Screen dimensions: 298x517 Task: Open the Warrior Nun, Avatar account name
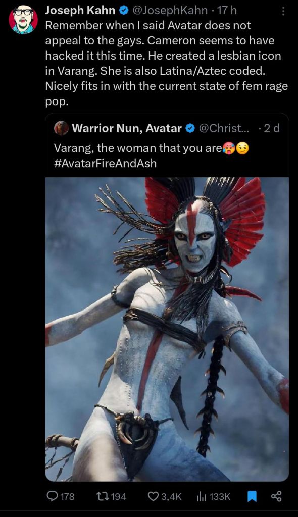(127, 128)
